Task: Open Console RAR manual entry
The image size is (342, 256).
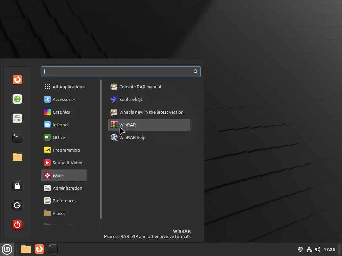Action: coord(149,87)
